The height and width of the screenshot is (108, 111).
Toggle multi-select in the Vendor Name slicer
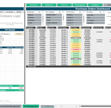pyautogui.click(x=80, y=12)
